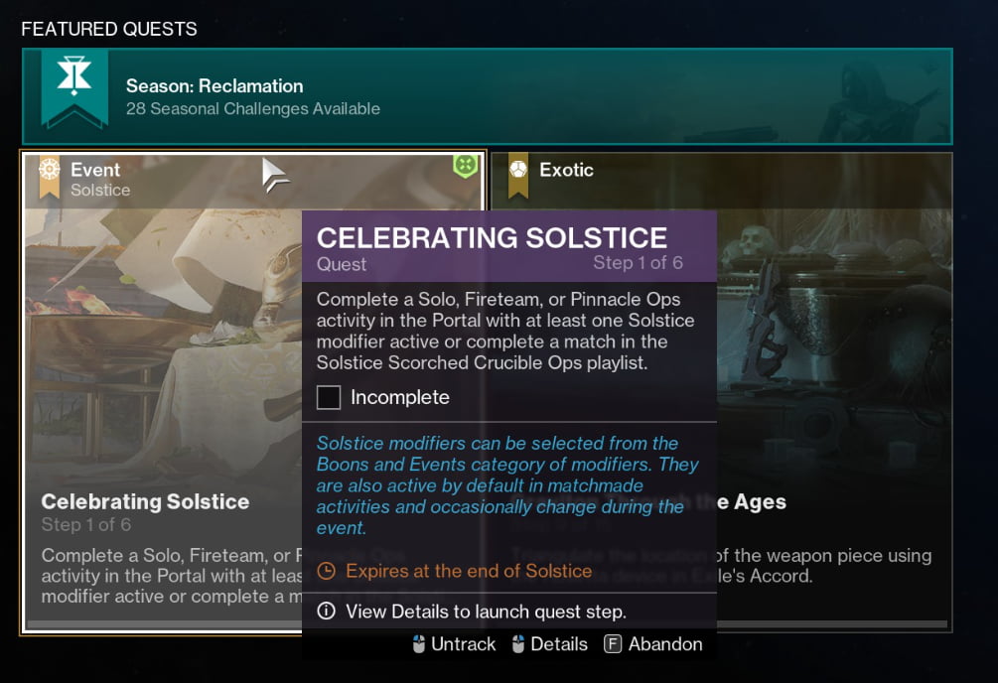Select the Celebrating Solstice card title

tap(145, 501)
